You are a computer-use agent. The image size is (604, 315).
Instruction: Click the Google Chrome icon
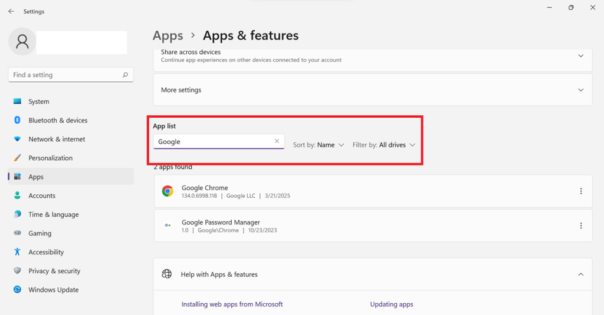click(x=168, y=191)
